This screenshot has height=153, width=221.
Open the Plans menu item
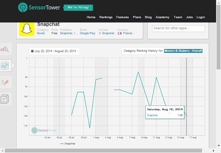(137, 17)
